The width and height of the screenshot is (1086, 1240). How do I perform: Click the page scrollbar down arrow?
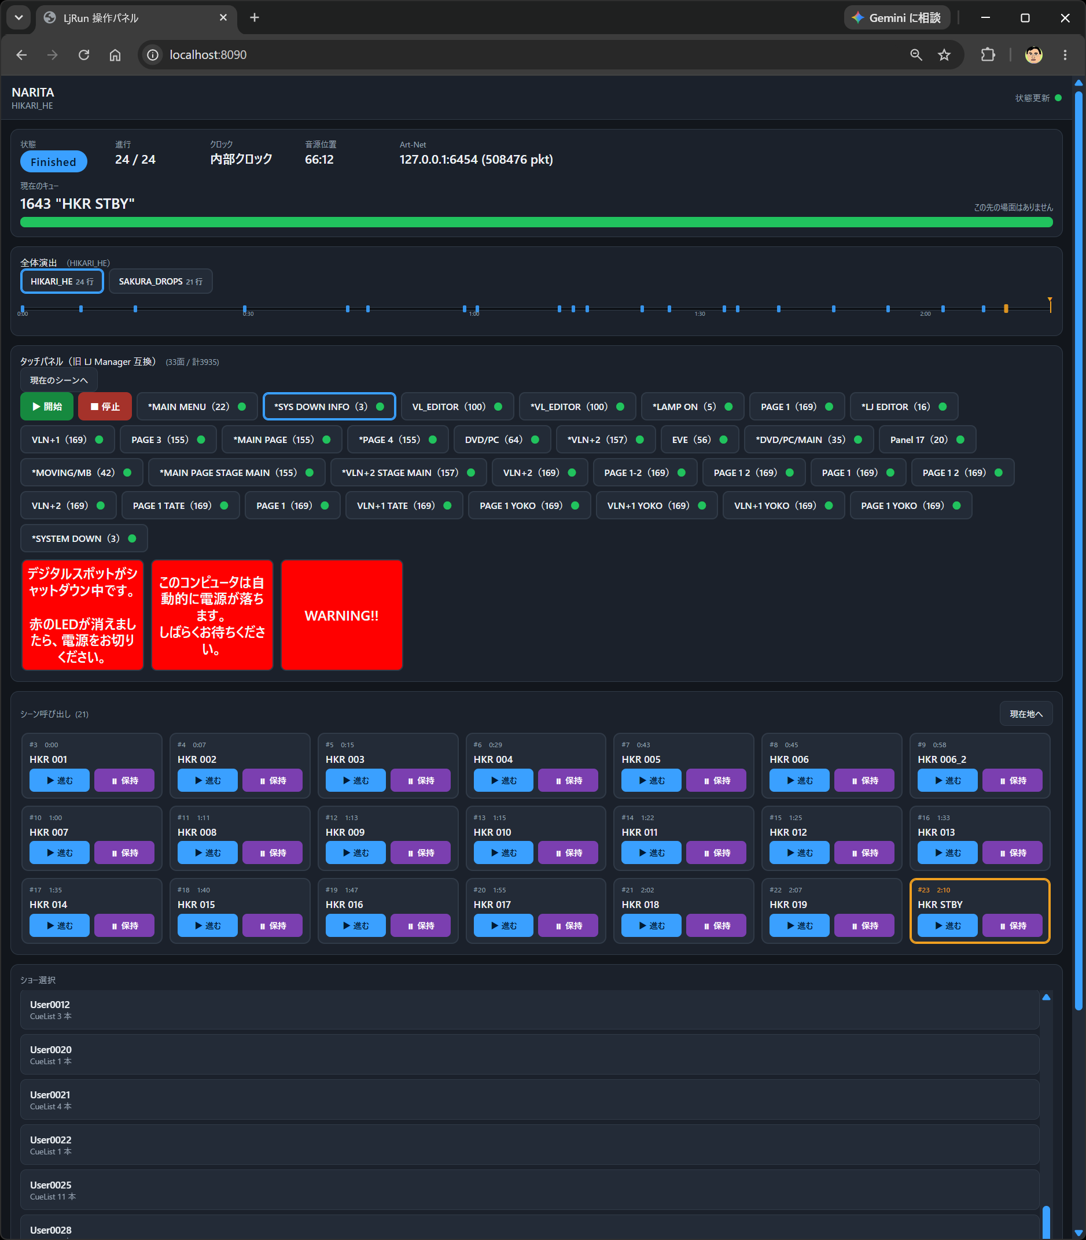tap(1078, 1232)
